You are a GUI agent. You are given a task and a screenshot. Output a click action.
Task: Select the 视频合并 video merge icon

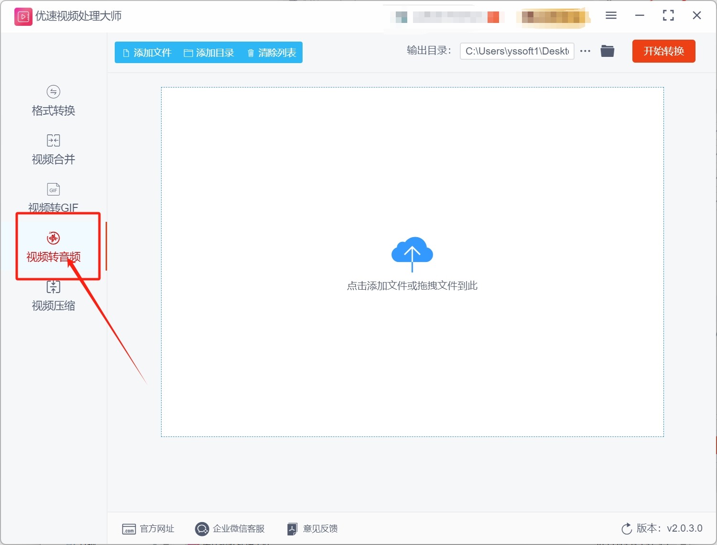coord(53,141)
